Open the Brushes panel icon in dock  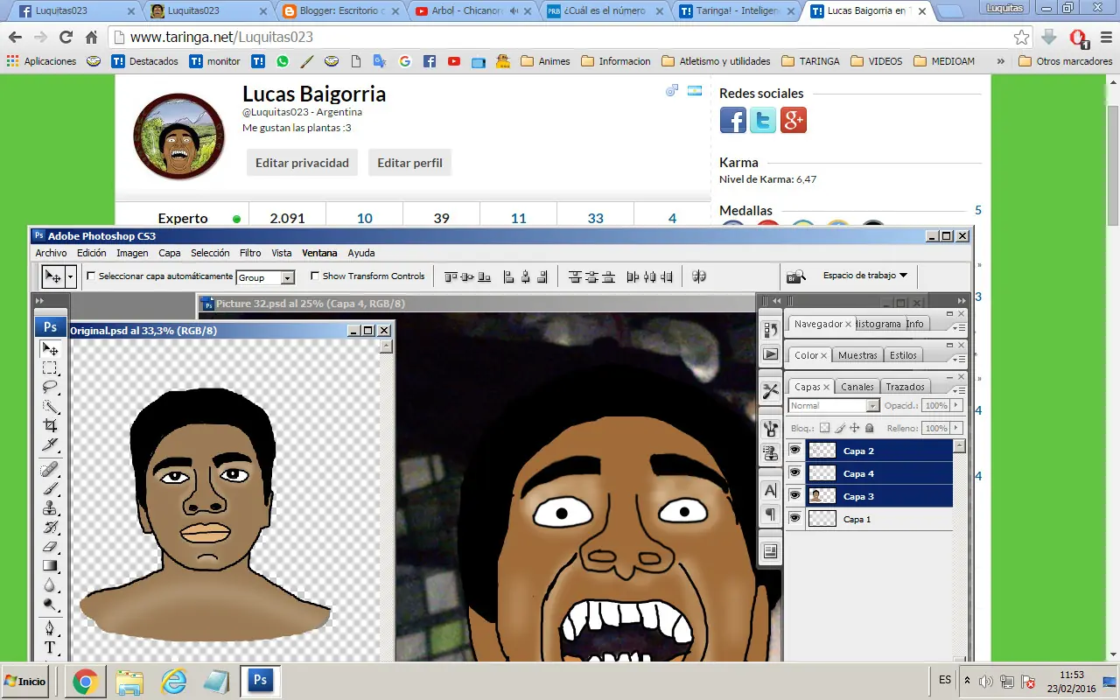(770, 429)
